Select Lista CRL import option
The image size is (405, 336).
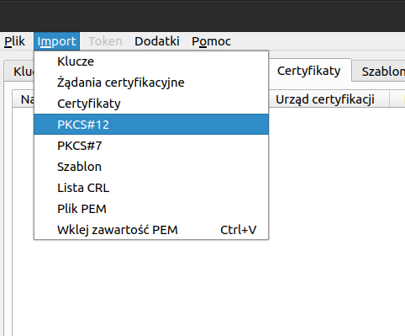[x=151, y=188]
